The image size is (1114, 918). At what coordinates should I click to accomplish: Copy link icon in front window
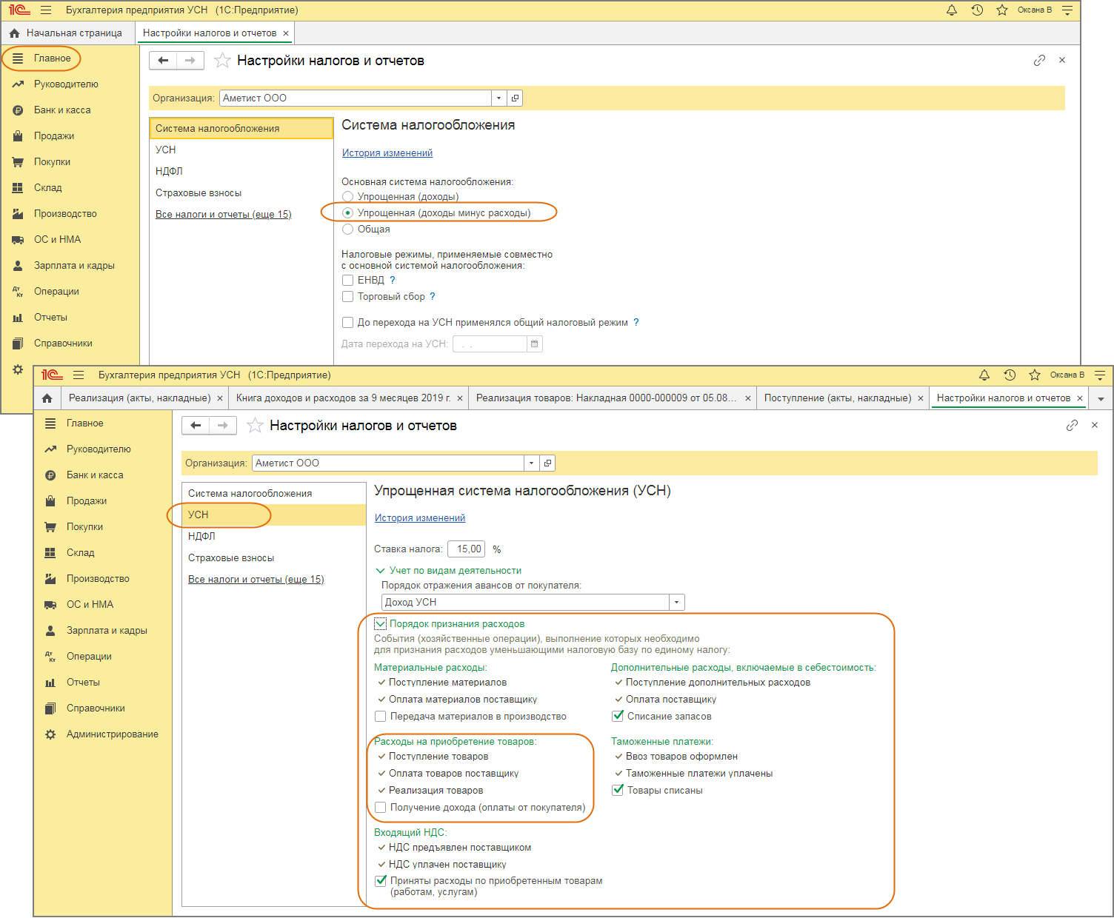(1072, 425)
